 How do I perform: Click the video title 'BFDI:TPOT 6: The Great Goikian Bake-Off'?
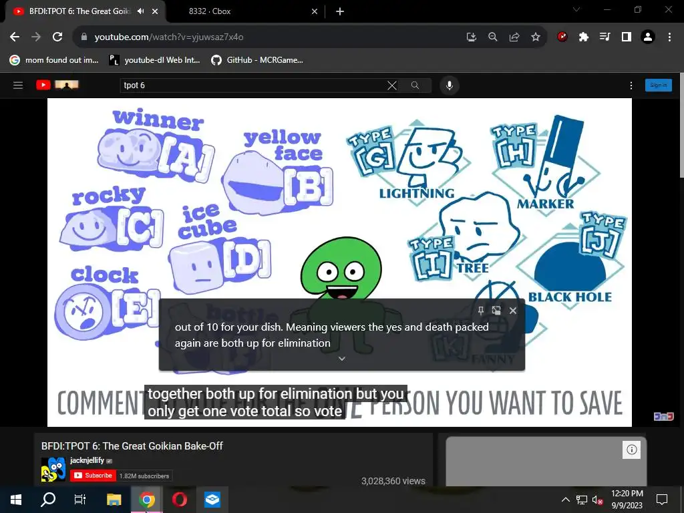click(x=132, y=446)
